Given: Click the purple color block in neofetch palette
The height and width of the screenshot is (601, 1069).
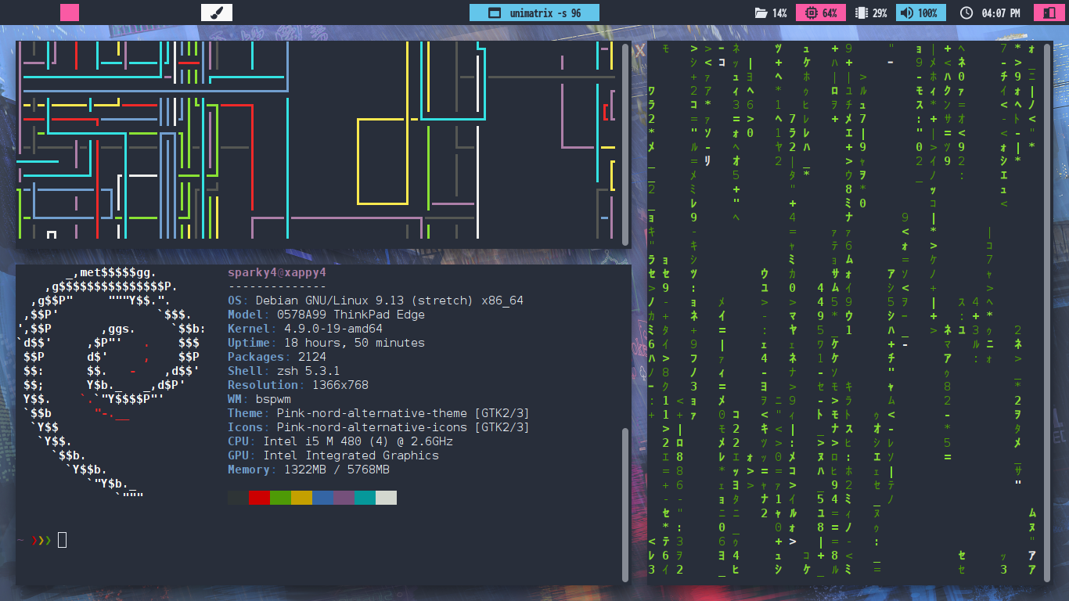Looking at the screenshot, I should 344,498.
